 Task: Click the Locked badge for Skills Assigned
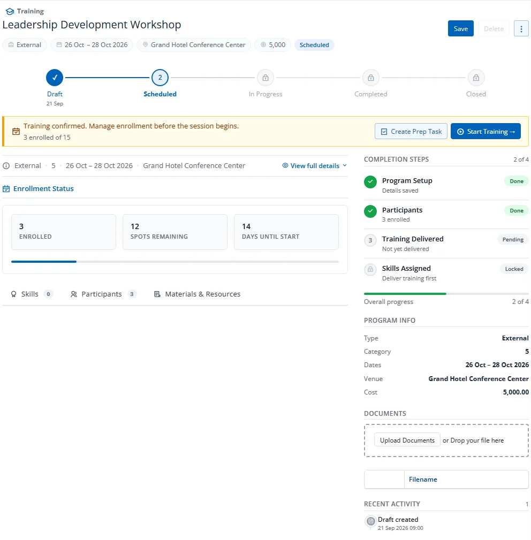point(514,269)
